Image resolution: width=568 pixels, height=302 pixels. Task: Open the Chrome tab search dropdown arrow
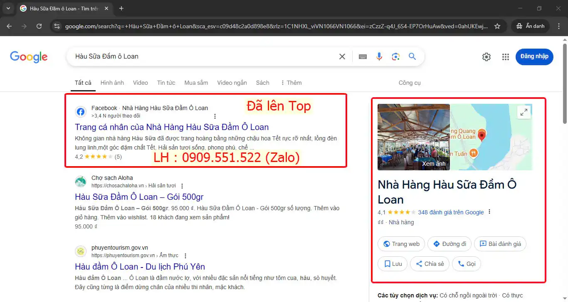[x=8, y=8]
